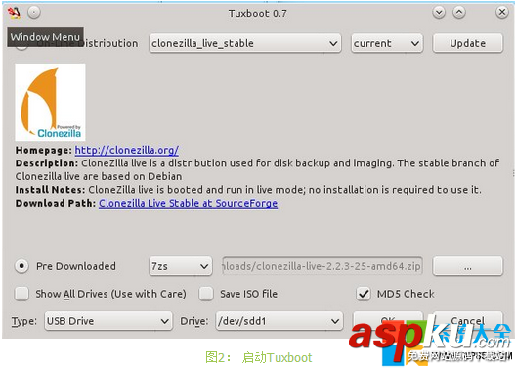Open the Type dropdown showing USB Drive
Viewport: 515px width, 368px height.
(108, 321)
